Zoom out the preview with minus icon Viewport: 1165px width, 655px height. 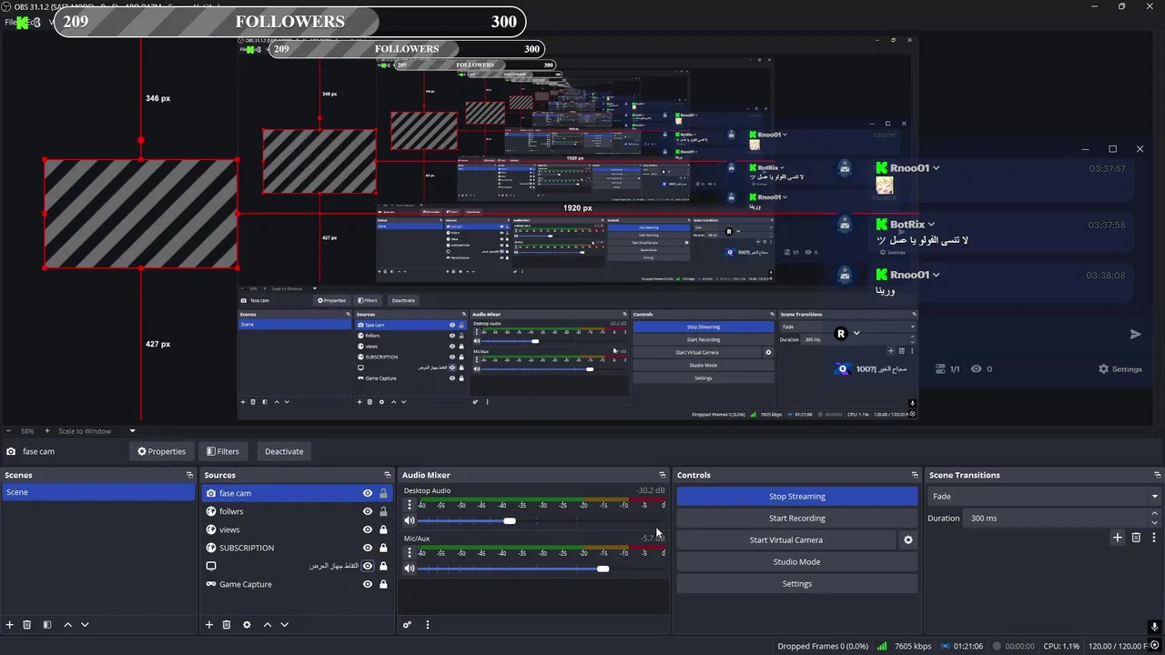pos(8,431)
